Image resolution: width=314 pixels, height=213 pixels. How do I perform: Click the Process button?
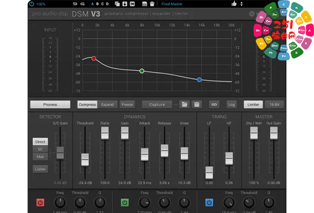pos(50,104)
